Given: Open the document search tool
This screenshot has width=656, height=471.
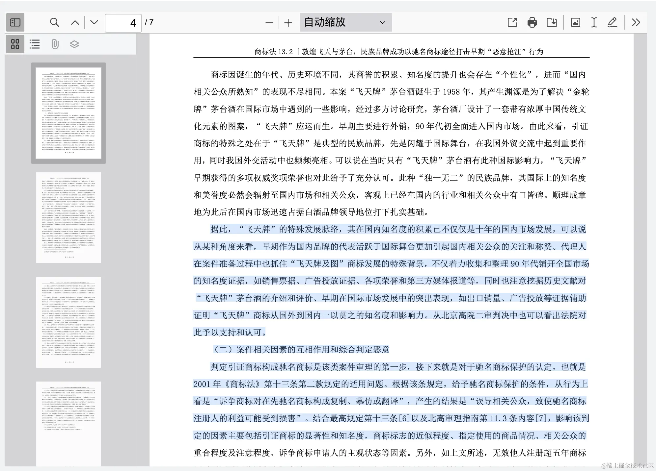Looking at the screenshot, I should 55,22.
